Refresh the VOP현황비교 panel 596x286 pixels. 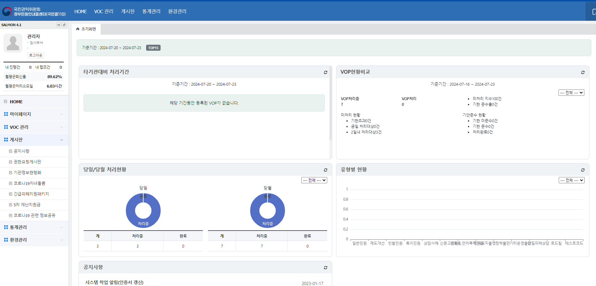tap(582, 72)
